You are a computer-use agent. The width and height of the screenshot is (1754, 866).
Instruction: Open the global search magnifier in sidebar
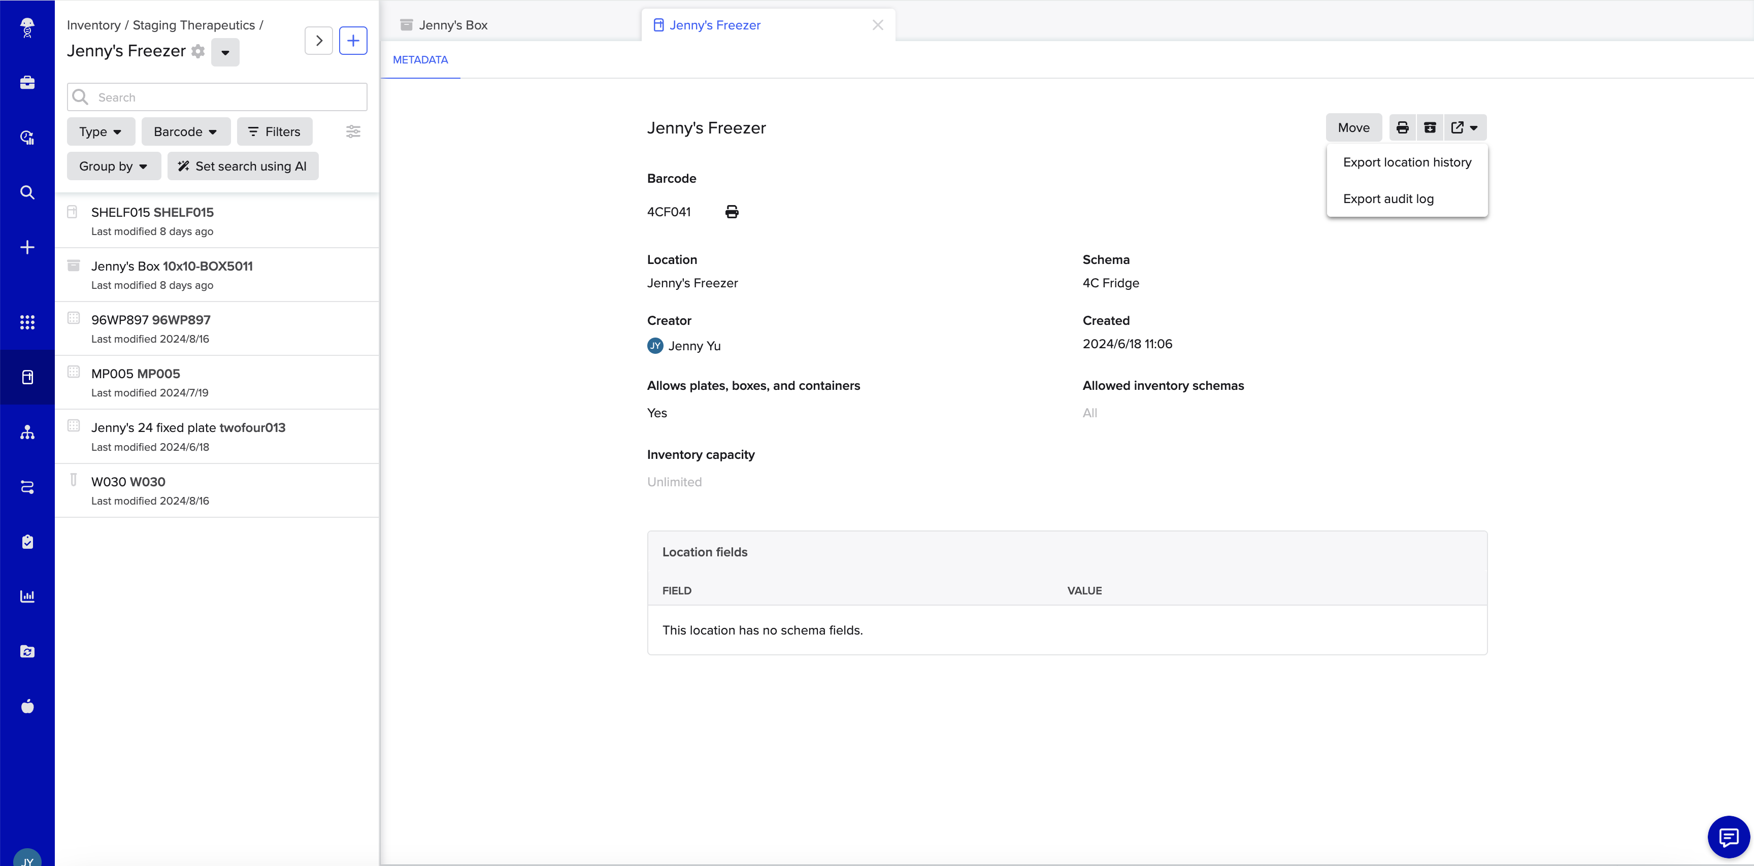click(27, 193)
